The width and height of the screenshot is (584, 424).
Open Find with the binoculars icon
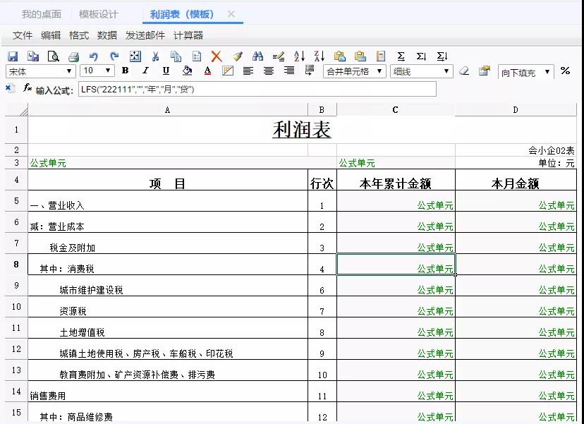[x=257, y=56]
